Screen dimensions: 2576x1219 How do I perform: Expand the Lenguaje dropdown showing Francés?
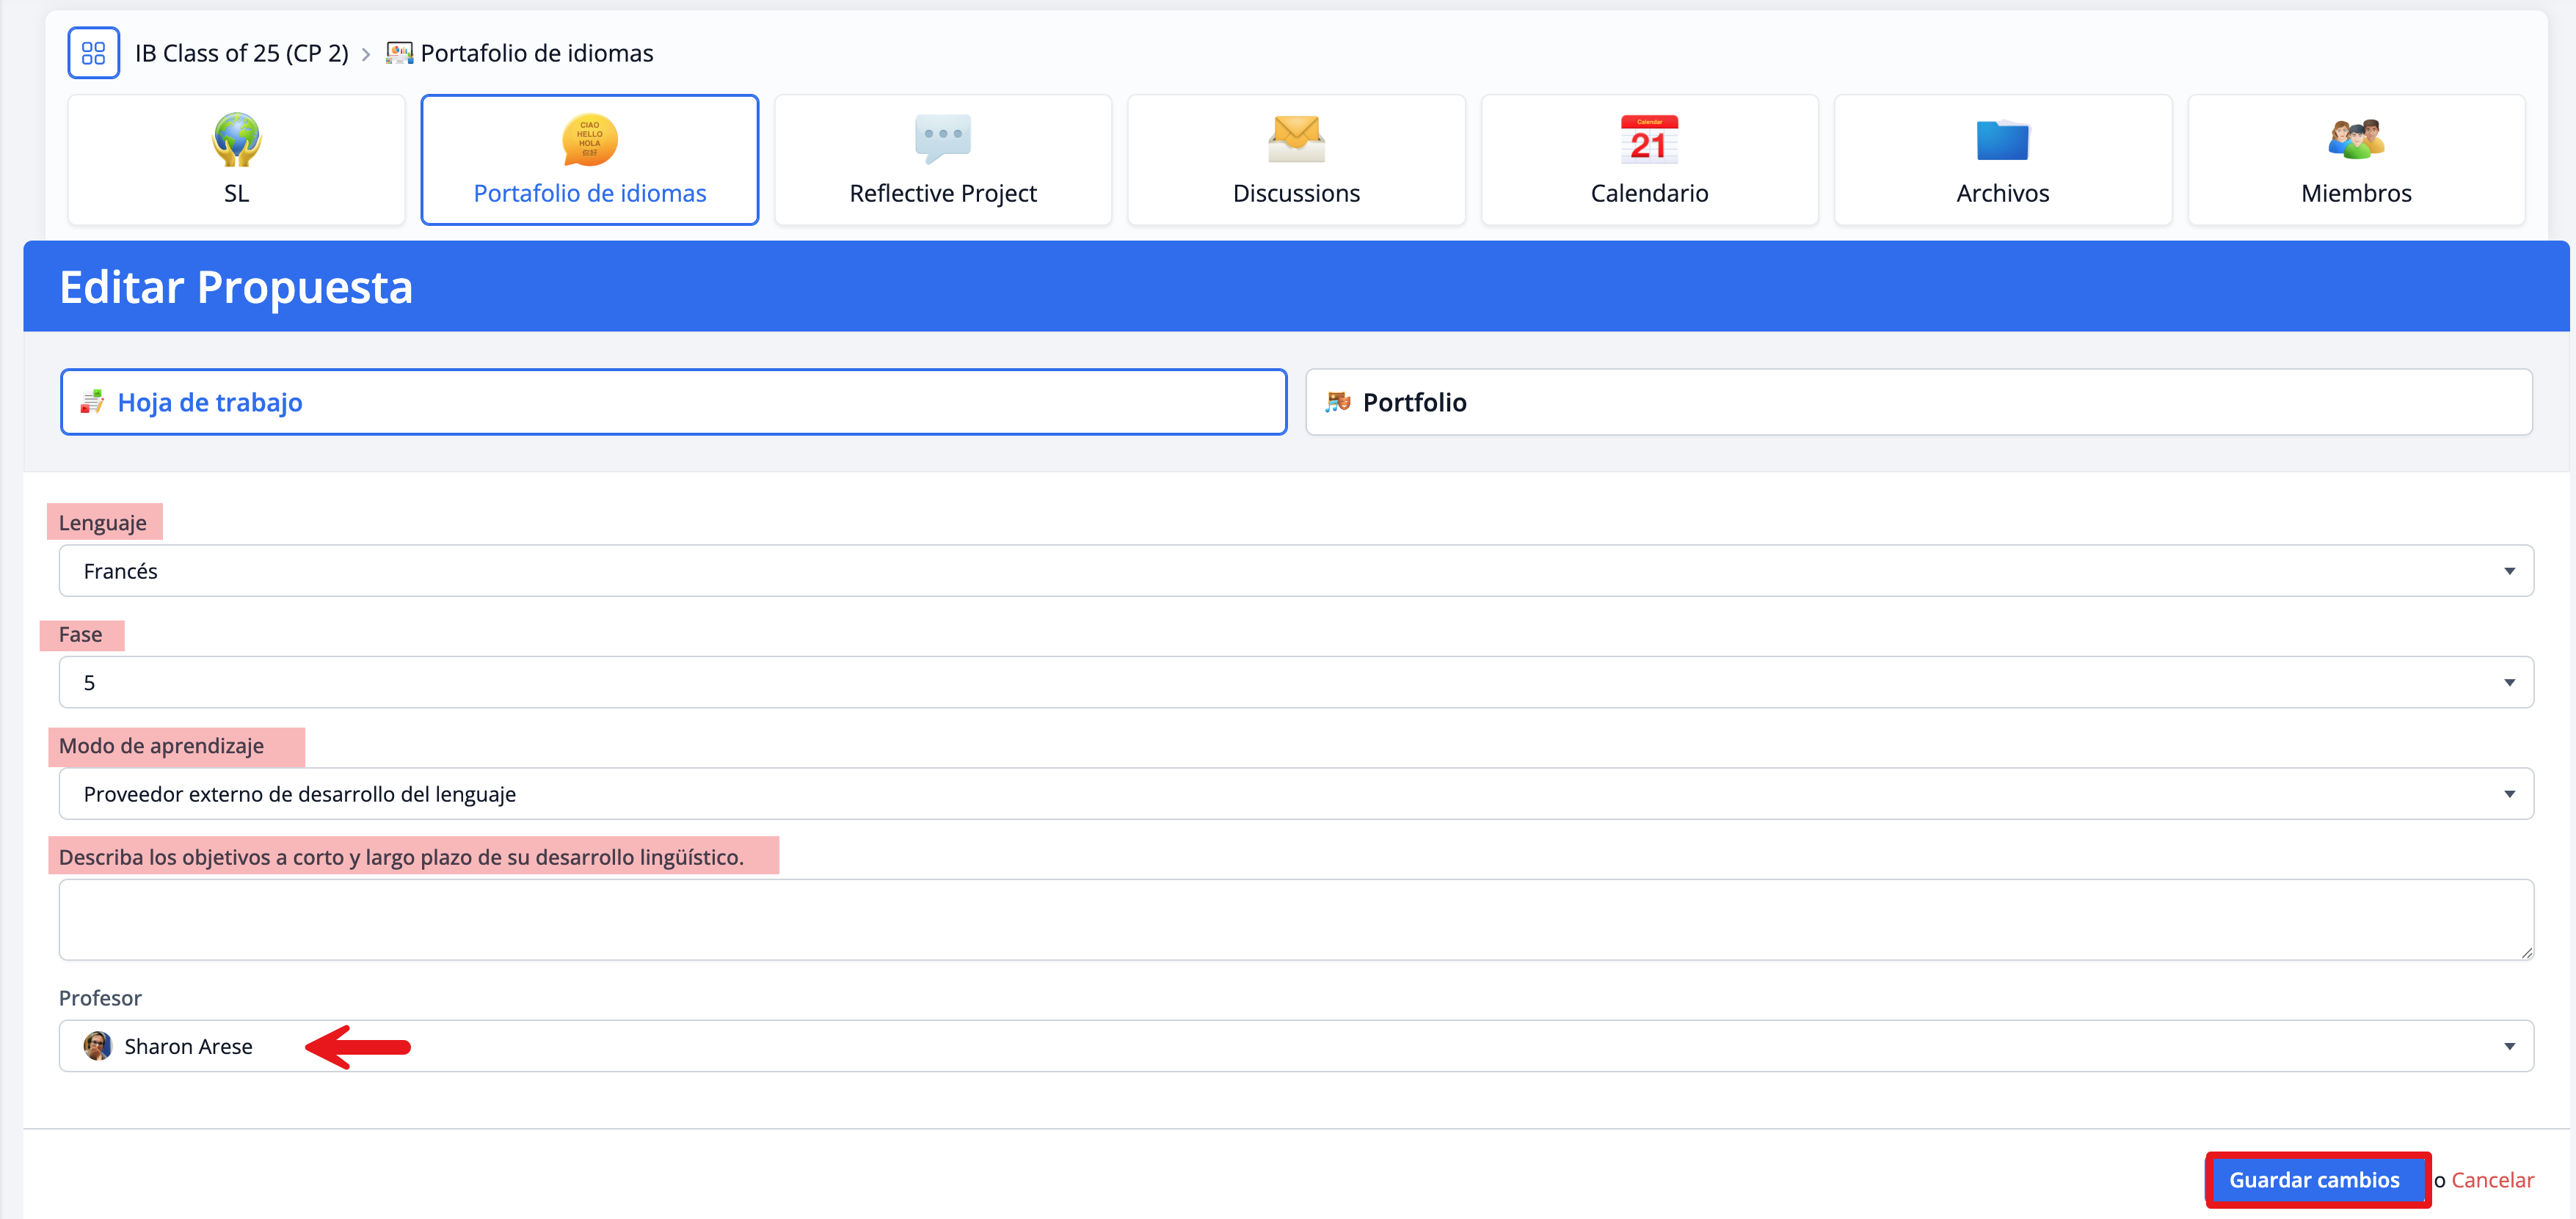(1295, 571)
